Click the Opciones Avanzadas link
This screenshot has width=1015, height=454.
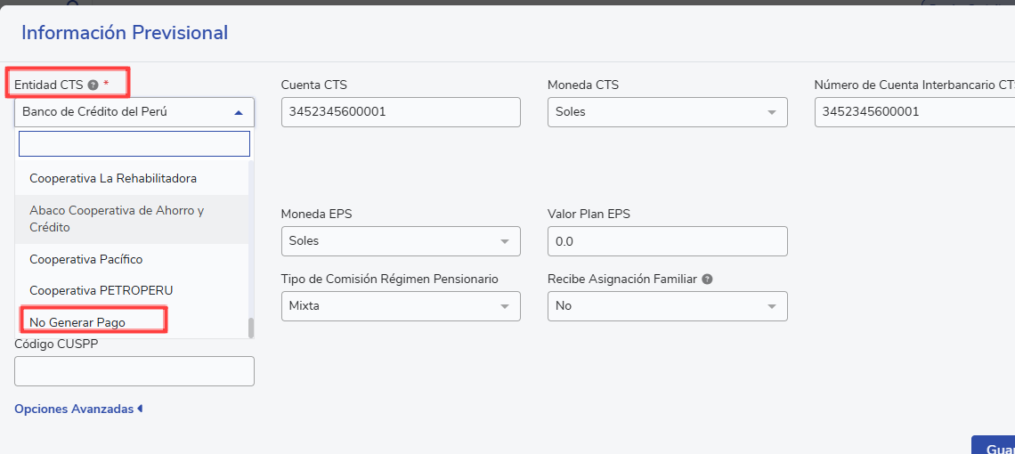pos(74,409)
